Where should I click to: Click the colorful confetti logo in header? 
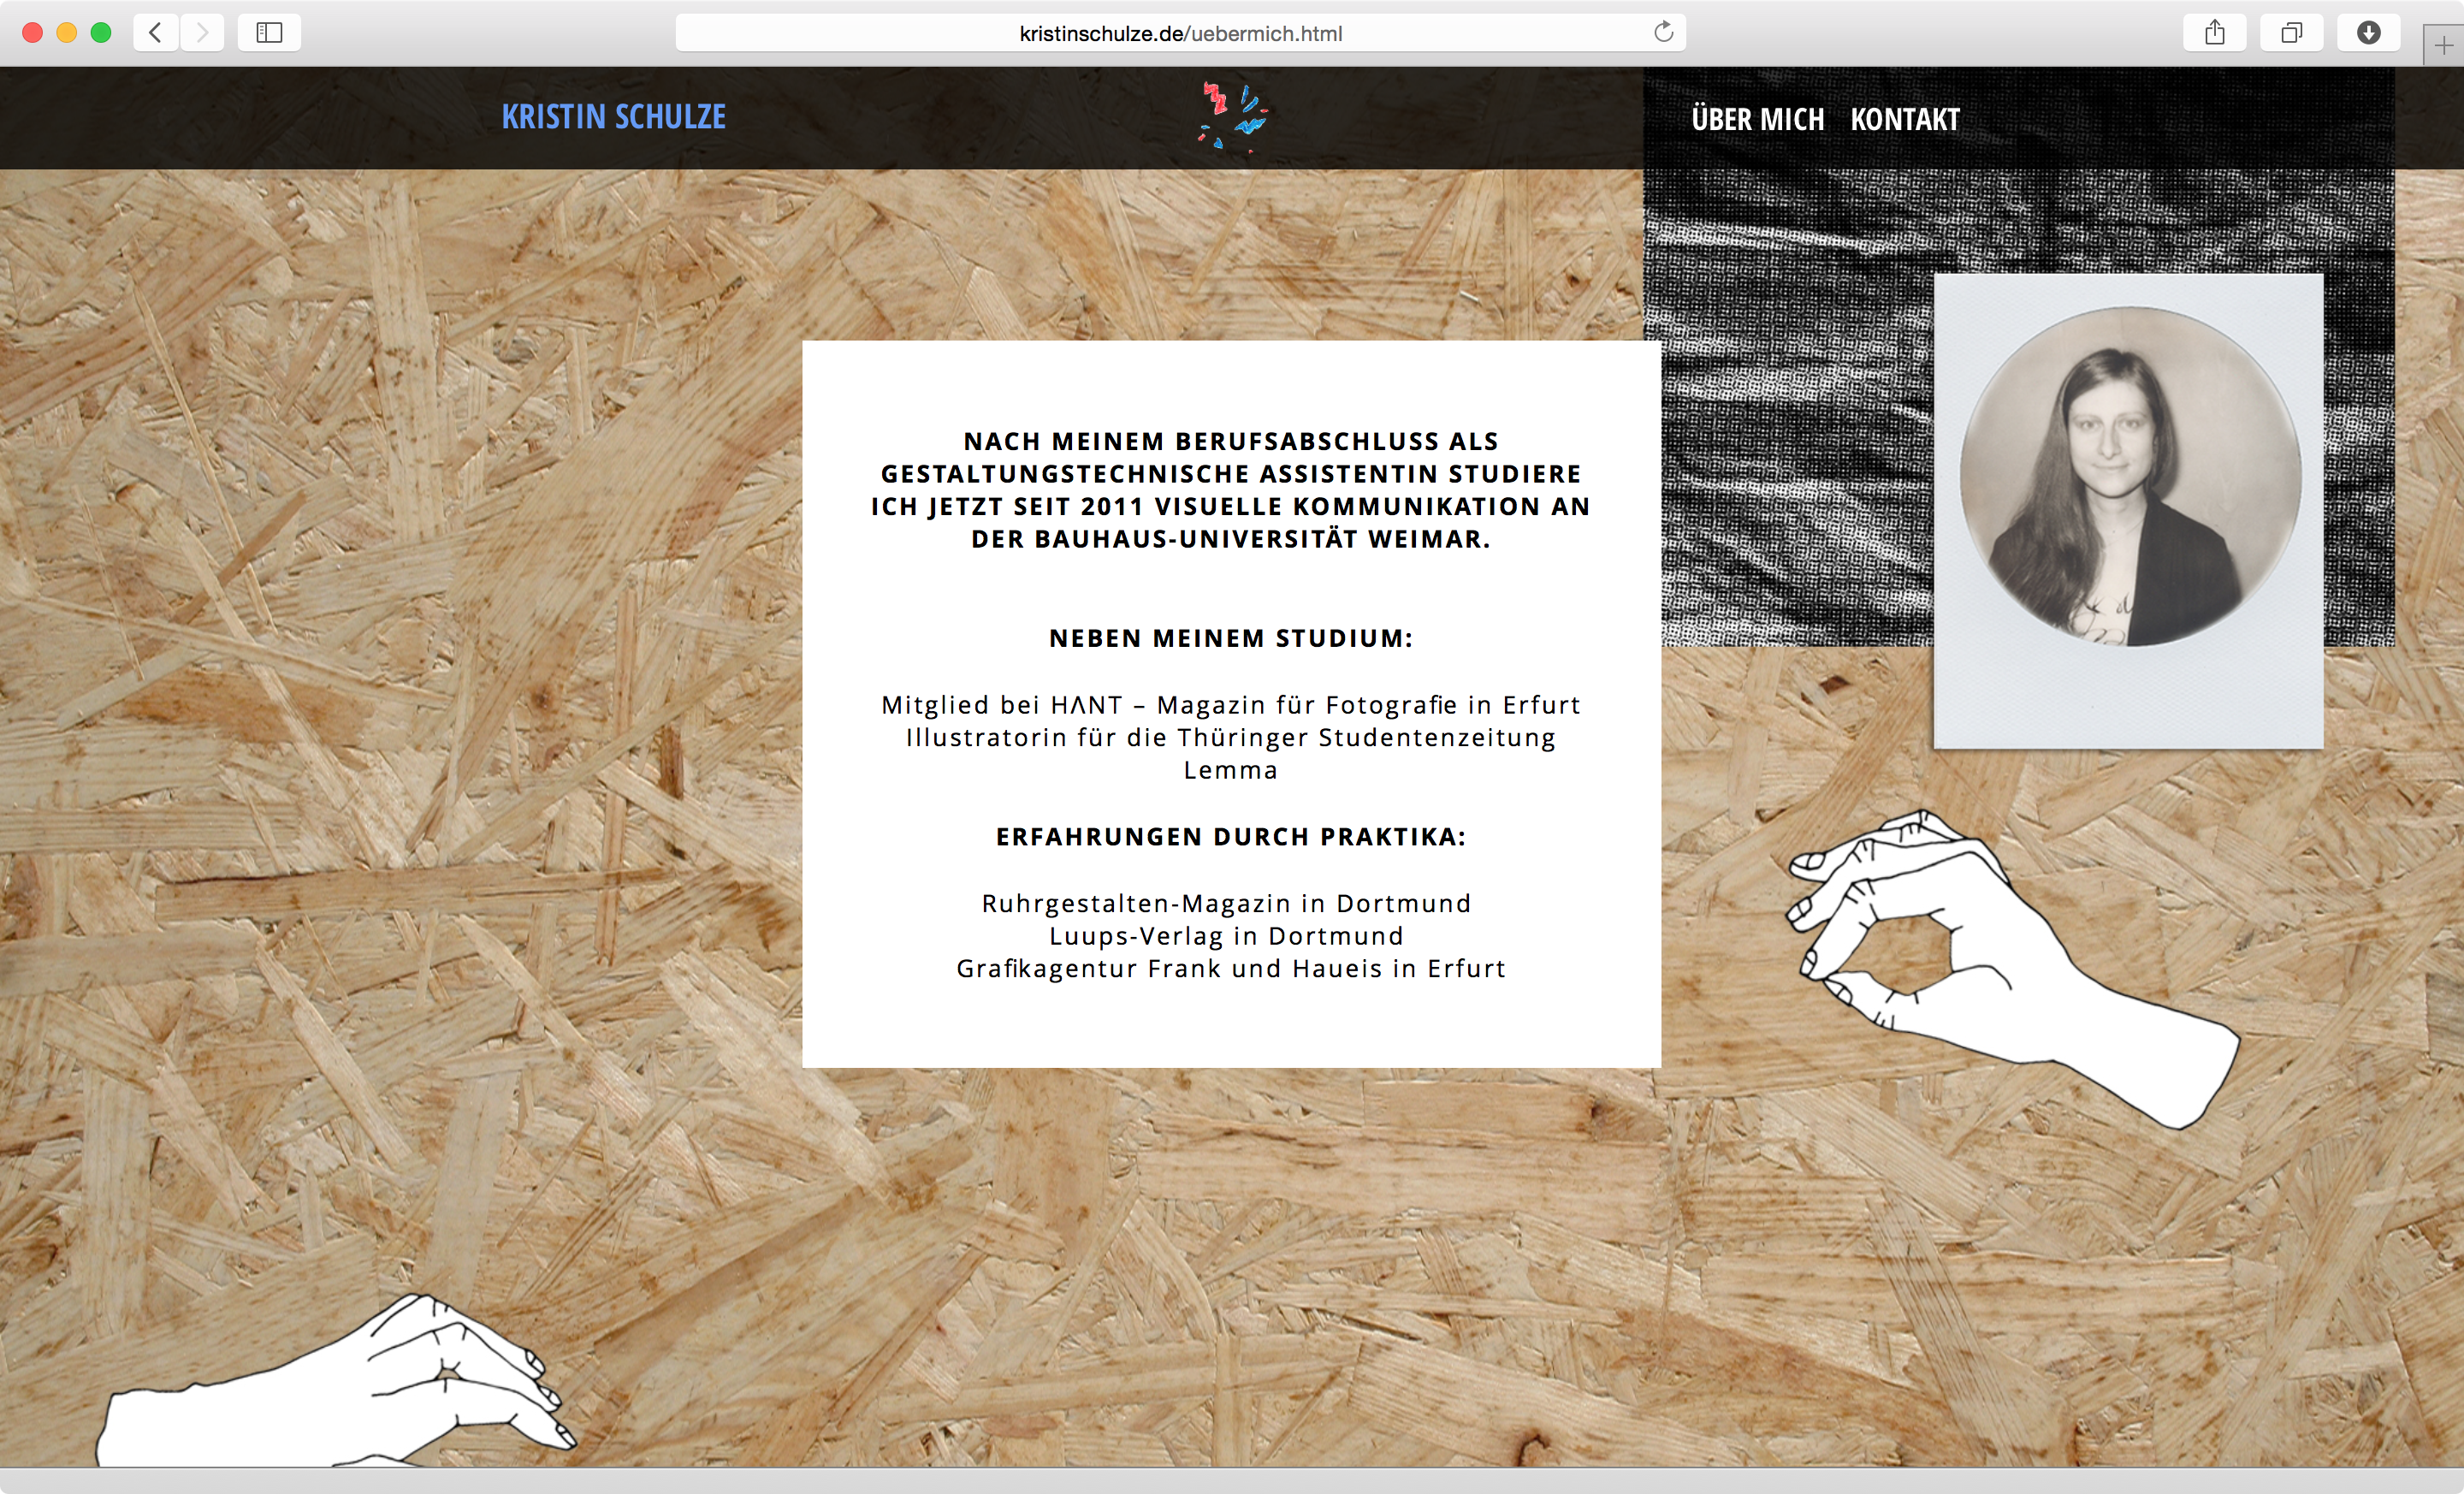point(1232,117)
